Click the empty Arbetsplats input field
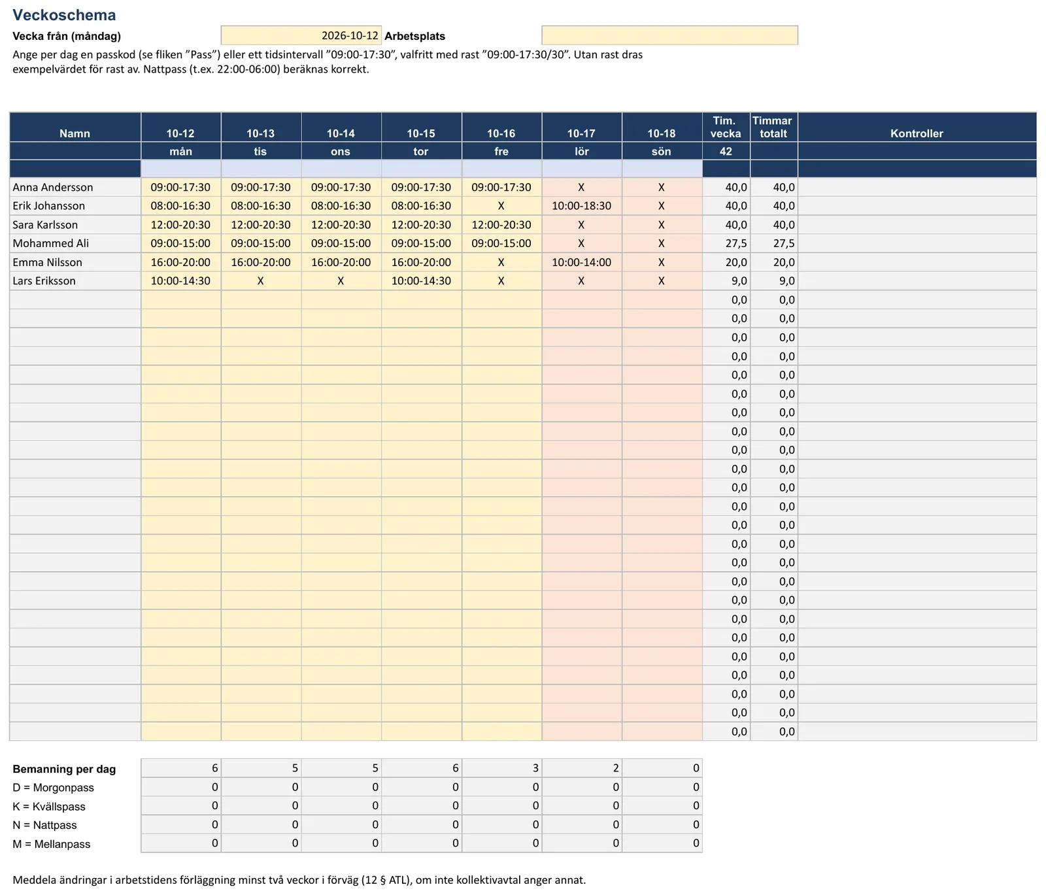 [x=670, y=35]
